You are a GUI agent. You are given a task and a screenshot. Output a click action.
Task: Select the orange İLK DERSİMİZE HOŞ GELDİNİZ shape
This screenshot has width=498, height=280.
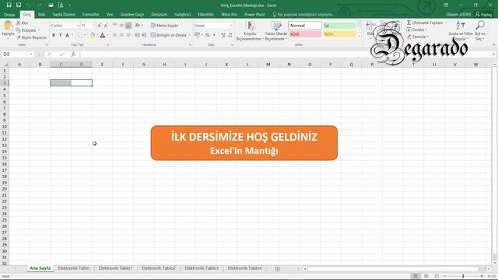coord(244,143)
